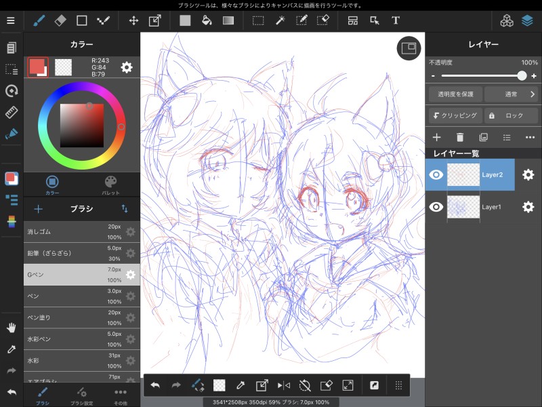Click the red foreground color swatch

38,66
